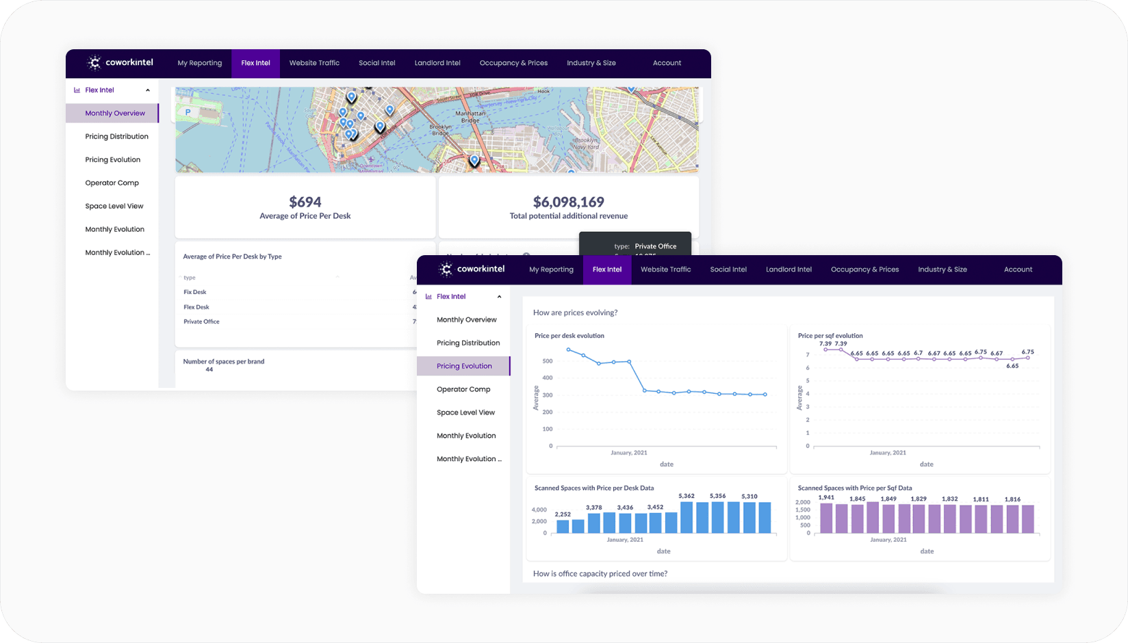Switch to the Website Traffic tab
Image resolution: width=1128 pixels, height=643 pixels.
click(665, 269)
